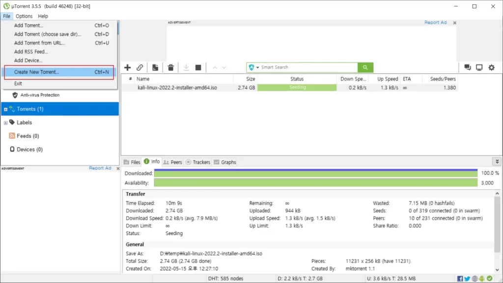
Task: Open the File menu
Action: click(7, 16)
